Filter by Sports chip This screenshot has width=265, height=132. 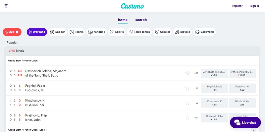pos(117,32)
